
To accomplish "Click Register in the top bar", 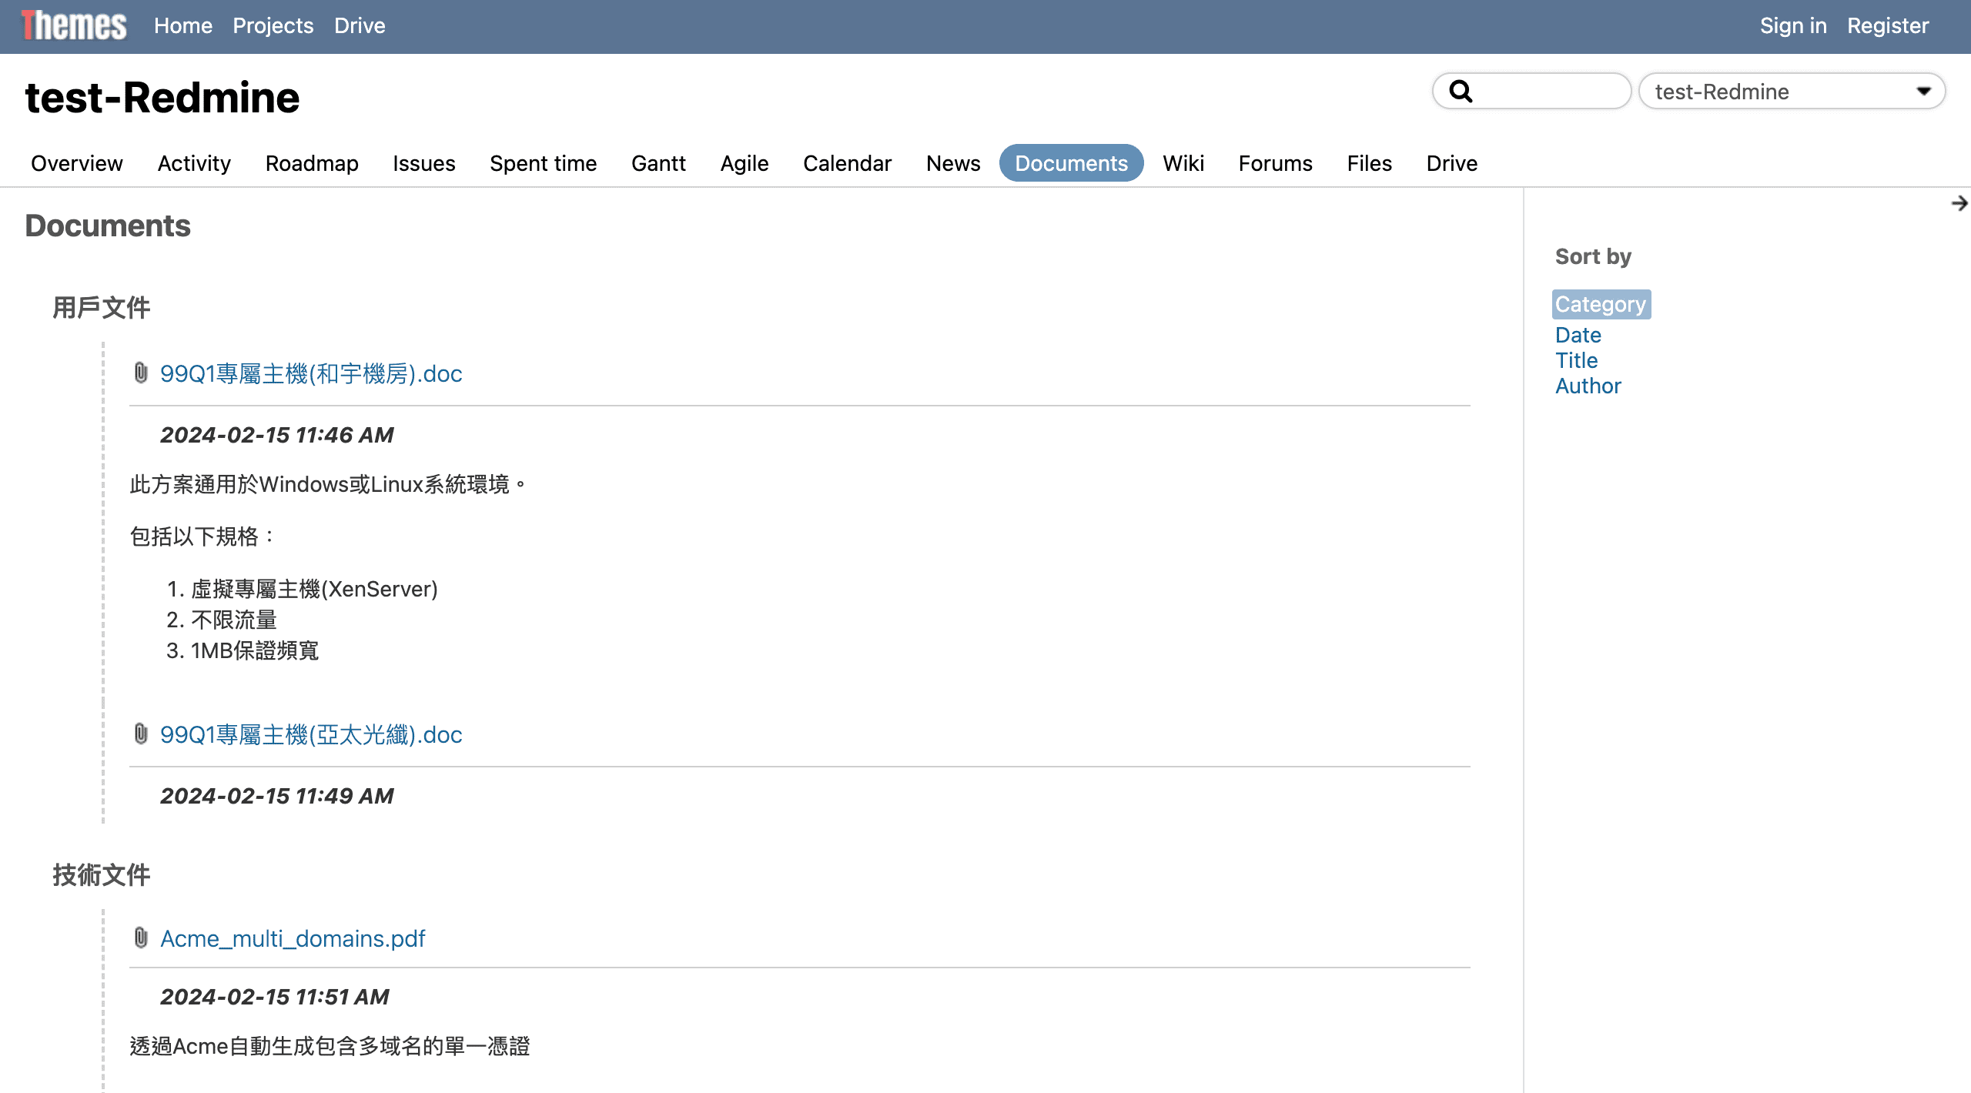I will click(1887, 25).
